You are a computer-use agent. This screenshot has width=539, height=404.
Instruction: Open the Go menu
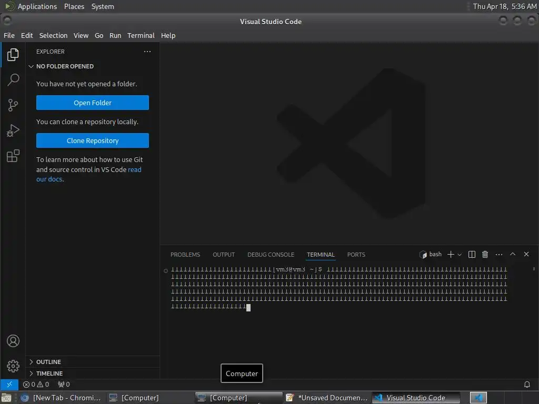[99, 35]
